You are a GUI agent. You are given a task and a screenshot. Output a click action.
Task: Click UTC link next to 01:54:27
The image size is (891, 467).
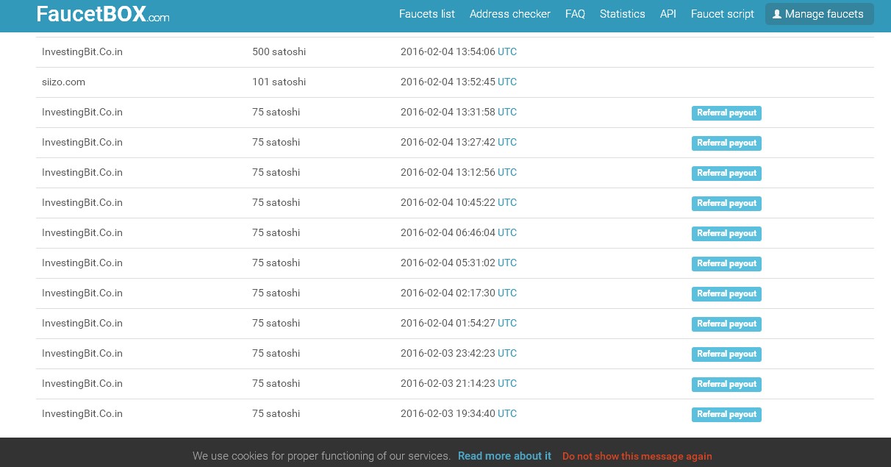507,323
